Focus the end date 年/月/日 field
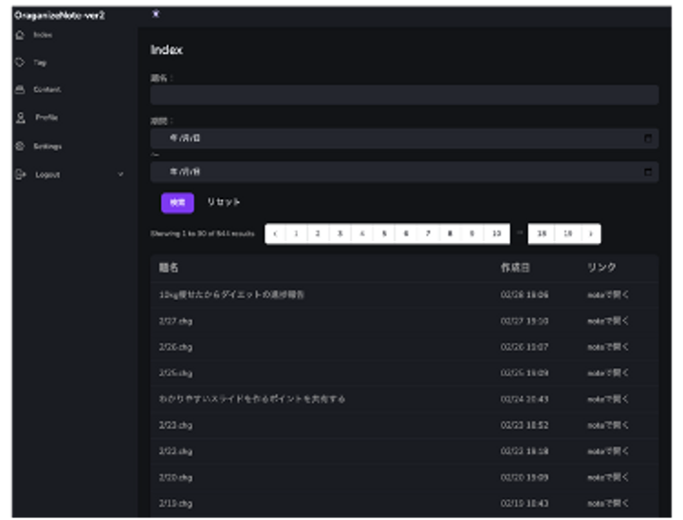Image resolution: width=683 pixels, height=520 pixels. [x=404, y=172]
